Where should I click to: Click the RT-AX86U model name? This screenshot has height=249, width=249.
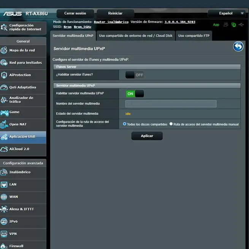pyautogui.click(x=36, y=14)
